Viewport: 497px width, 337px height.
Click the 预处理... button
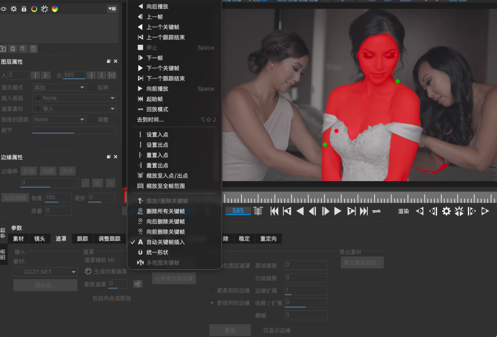[45, 285]
